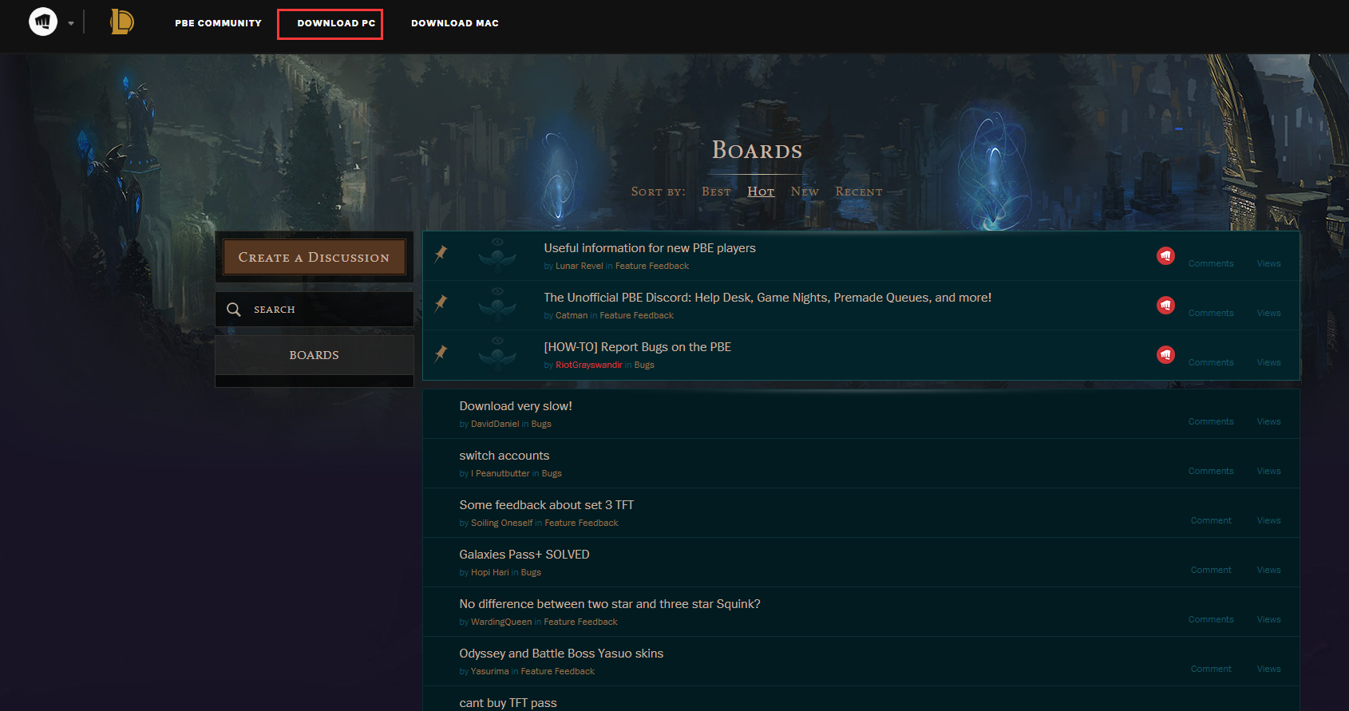
Task: Click emblem icon on Unofficial PBE Discord thread
Action: pos(497,305)
